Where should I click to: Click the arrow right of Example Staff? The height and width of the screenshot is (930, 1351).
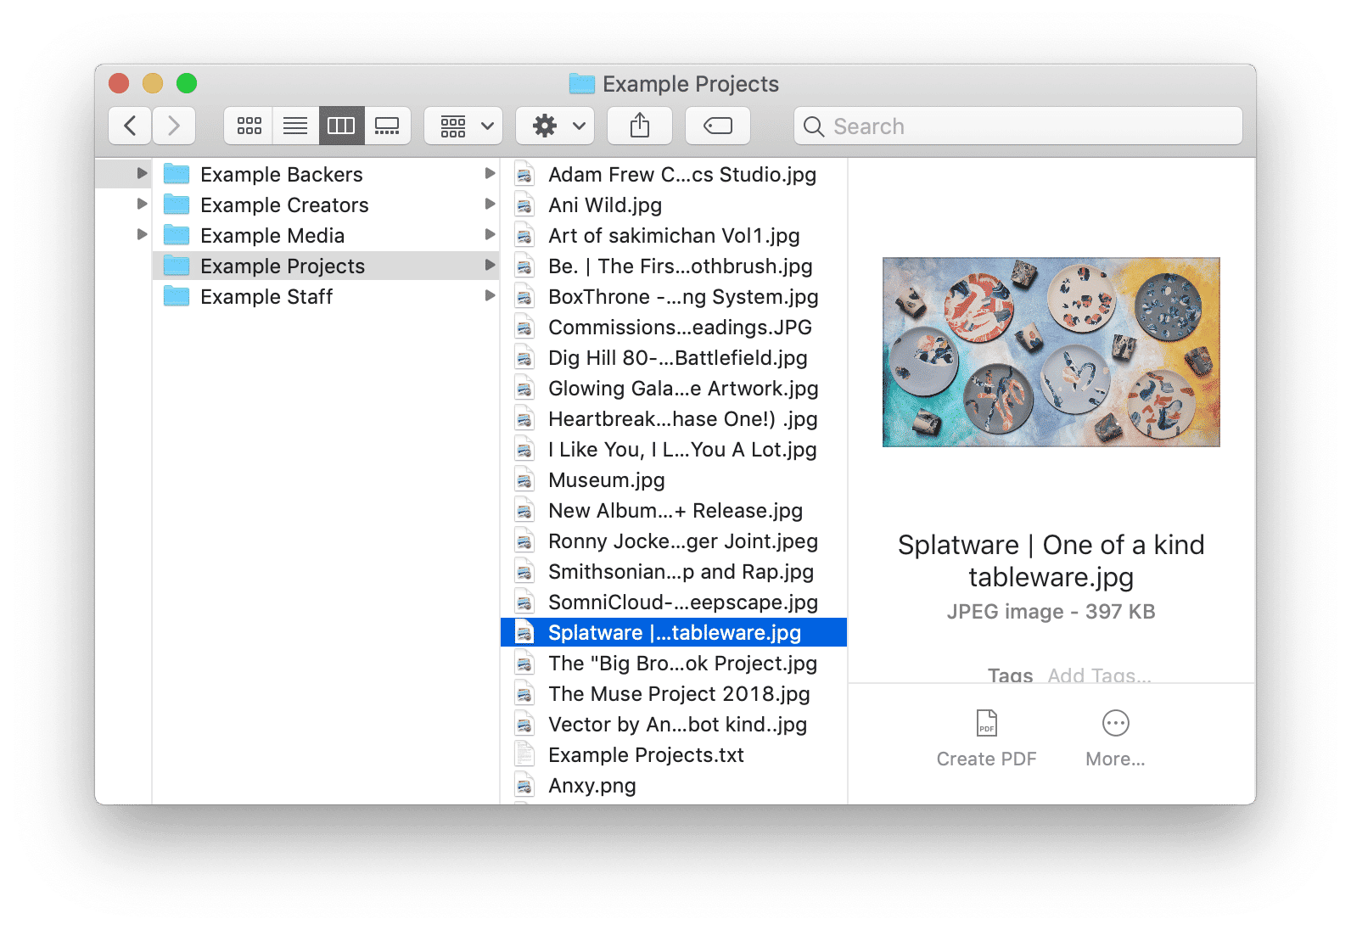coord(490,296)
